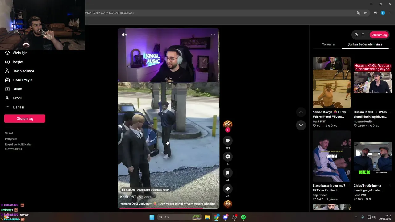Open the Husam, KNGL Rust'tan video thumbnail

[373, 82]
